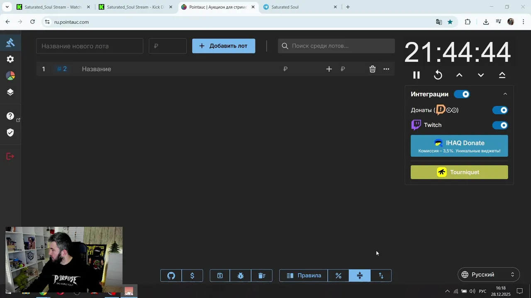The image size is (531, 298).
Task: Open the browser extensions puzzle icon
Action: [468, 22]
